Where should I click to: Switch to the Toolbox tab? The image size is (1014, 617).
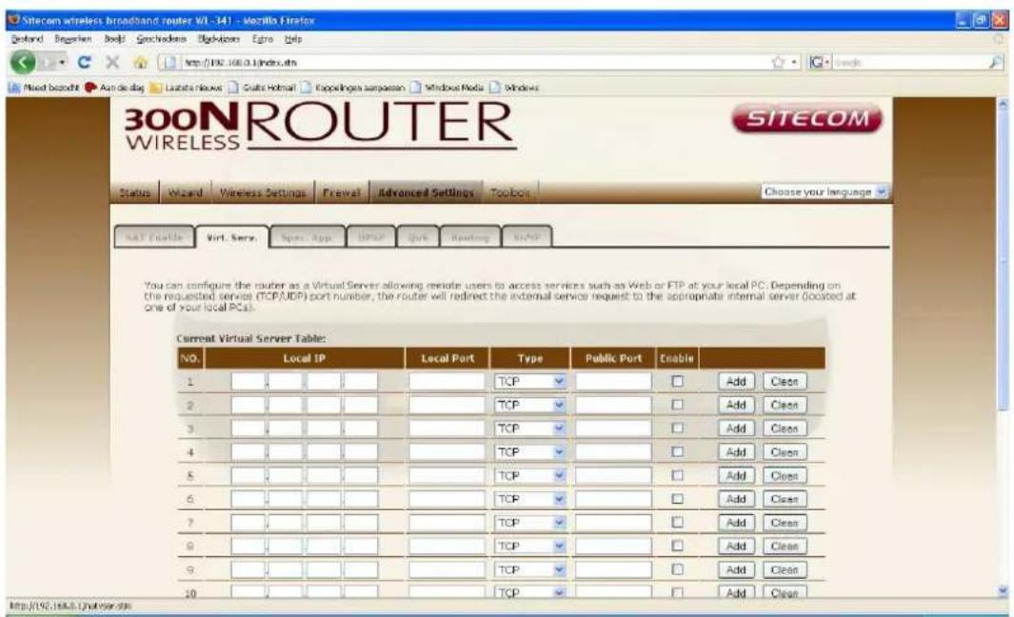tap(510, 192)
